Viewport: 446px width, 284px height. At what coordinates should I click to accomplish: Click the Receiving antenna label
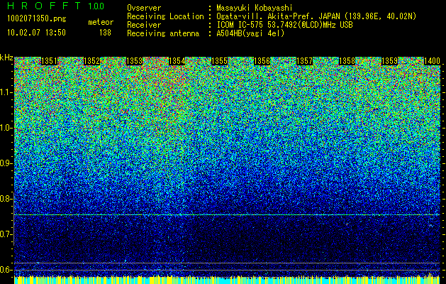click(163, 33)
